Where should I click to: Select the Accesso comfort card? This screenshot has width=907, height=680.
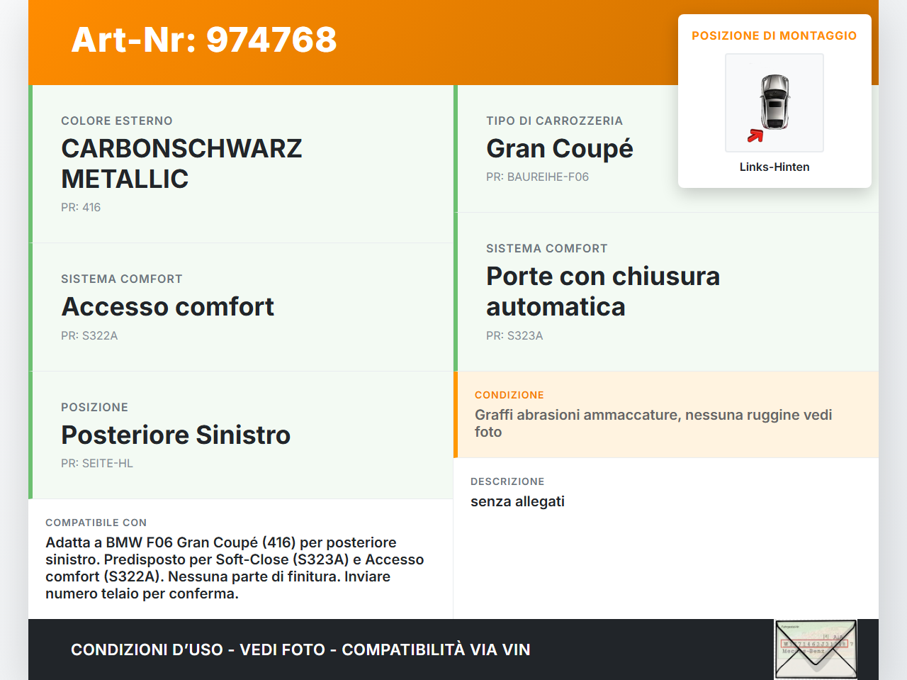click(x=241, y=307)
